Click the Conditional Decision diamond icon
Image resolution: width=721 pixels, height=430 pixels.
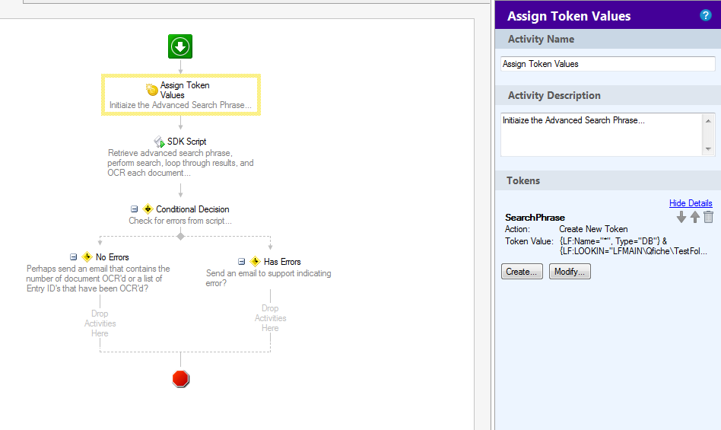pos(148,209)
